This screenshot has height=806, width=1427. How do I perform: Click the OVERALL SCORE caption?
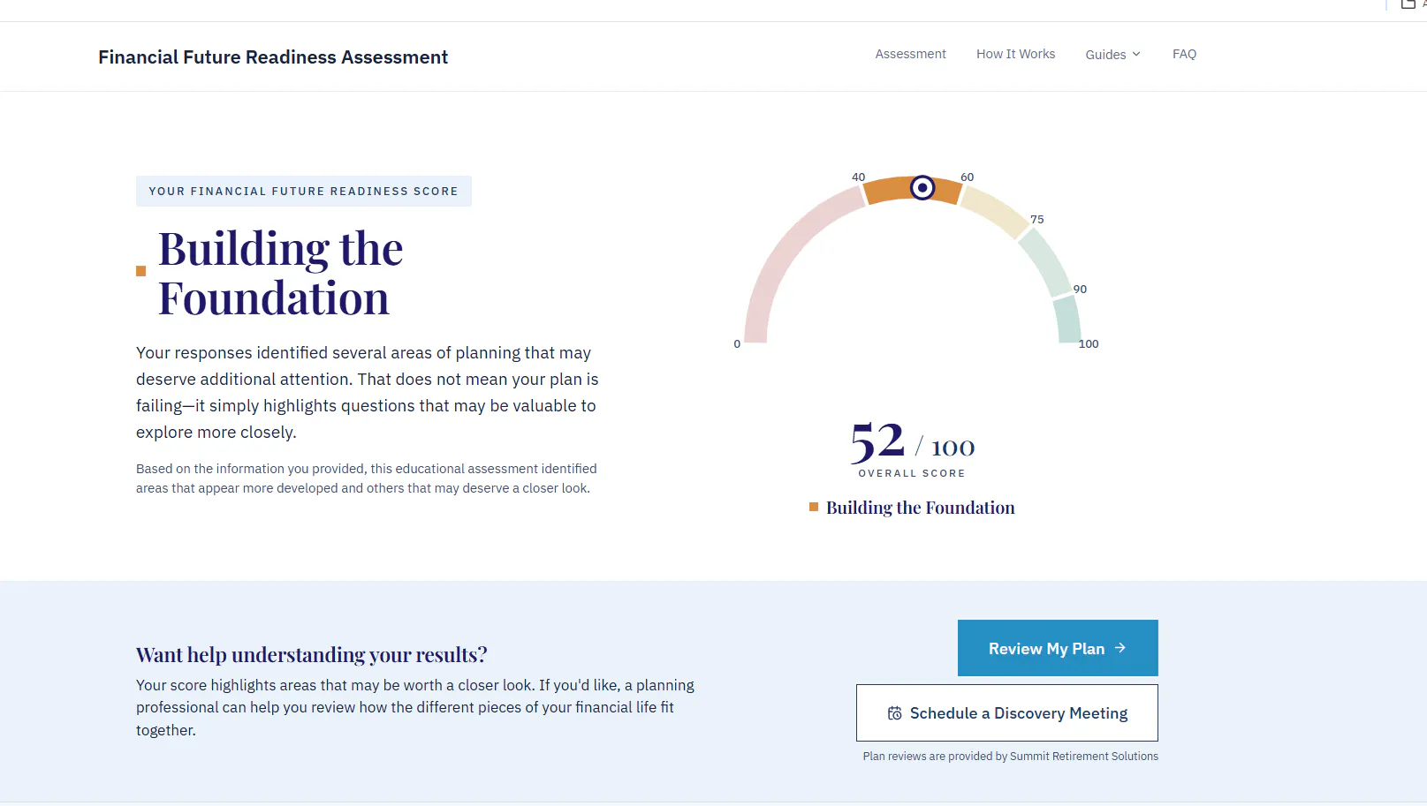click(x=912, y=474)
